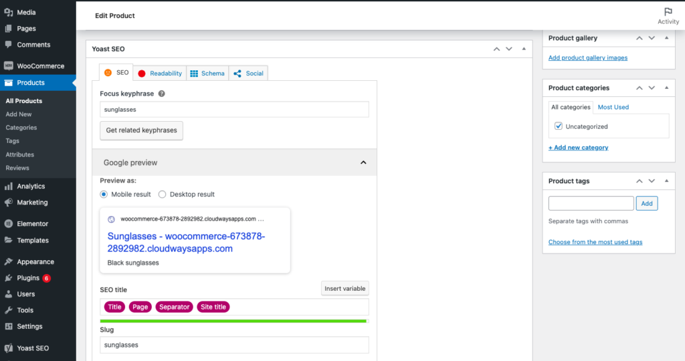Switch to the Readability tab
Image resolution: width=685 pixels, height=361 pixels.
(160, 74)
